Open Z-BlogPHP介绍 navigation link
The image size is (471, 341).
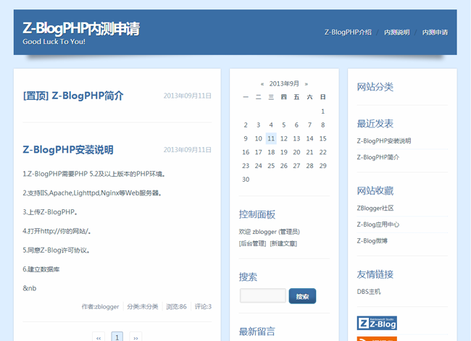[348, 33]
